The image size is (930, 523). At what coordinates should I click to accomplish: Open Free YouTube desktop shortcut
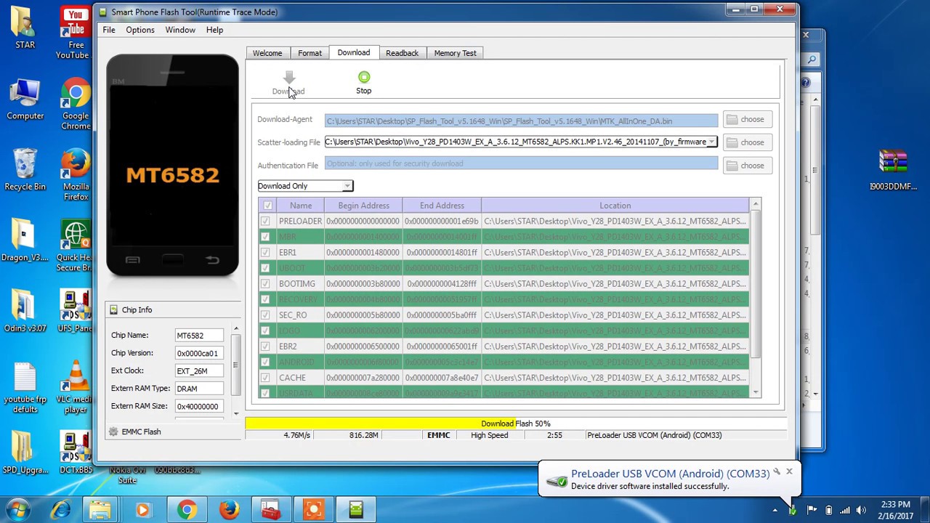pyautogui.click(x=76, y=33)
